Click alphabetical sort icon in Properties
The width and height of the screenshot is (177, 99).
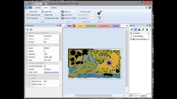click(31, 29)
